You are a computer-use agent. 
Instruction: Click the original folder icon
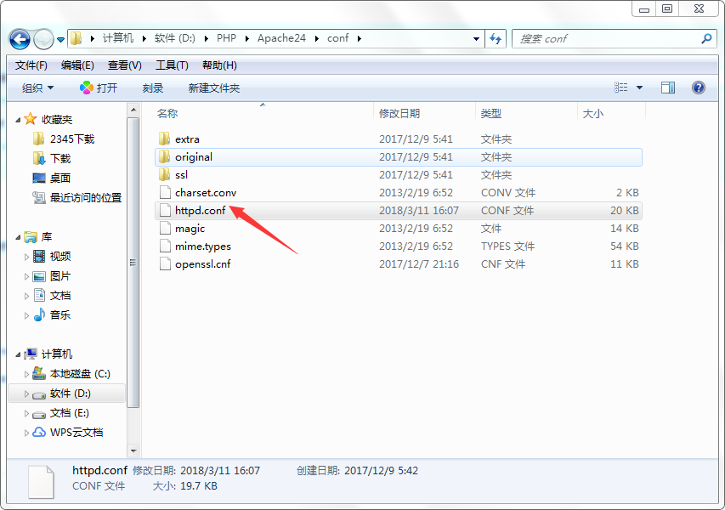click(x=165, y=156)
